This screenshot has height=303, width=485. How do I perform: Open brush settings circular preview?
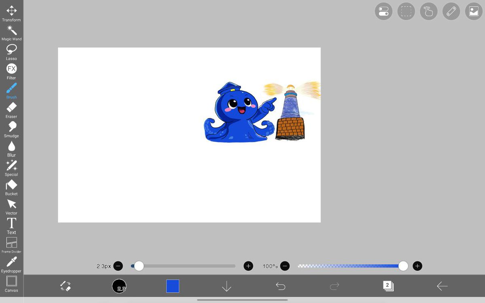[119, 286]
